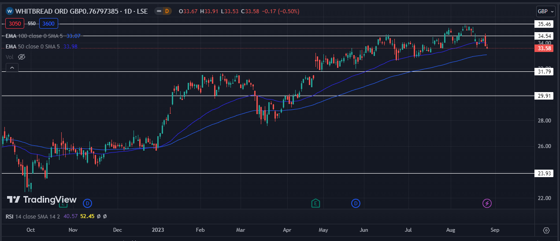The width and height of the screenshot is (560, 241).
Task: Open chart settings gear icon
Action: click(x=546, y=230)
